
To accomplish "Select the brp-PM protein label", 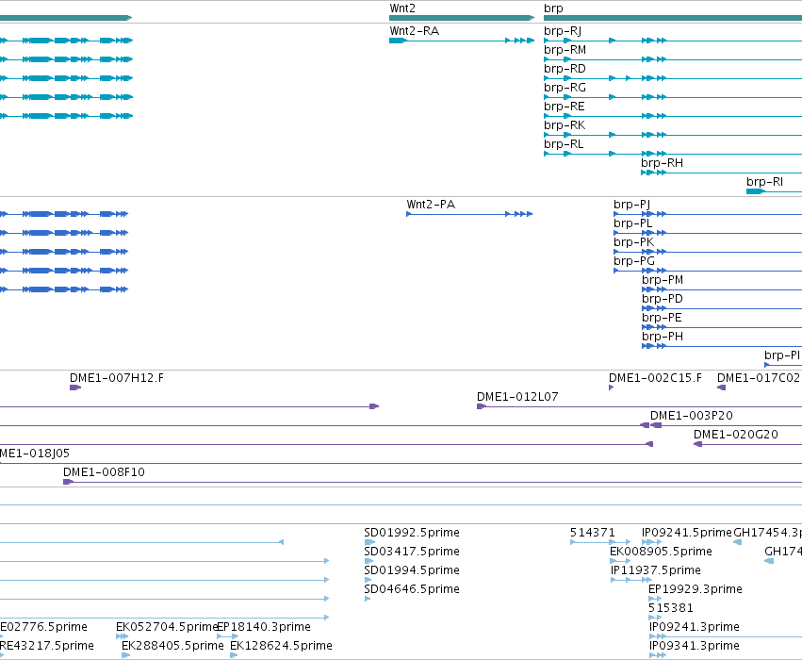I will [663, 280].
